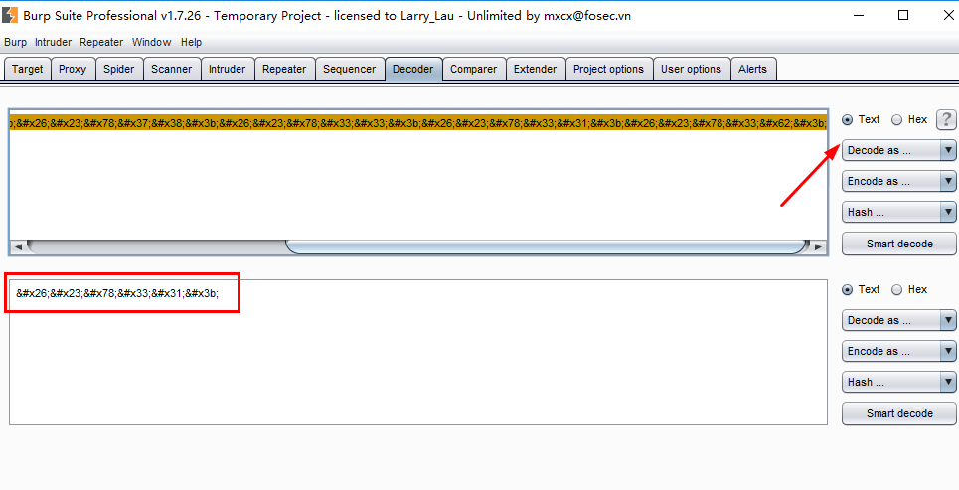Viewport: 959px width, 490px height.
Task: Switch to the Scanner tab
Action: [172, 69]
